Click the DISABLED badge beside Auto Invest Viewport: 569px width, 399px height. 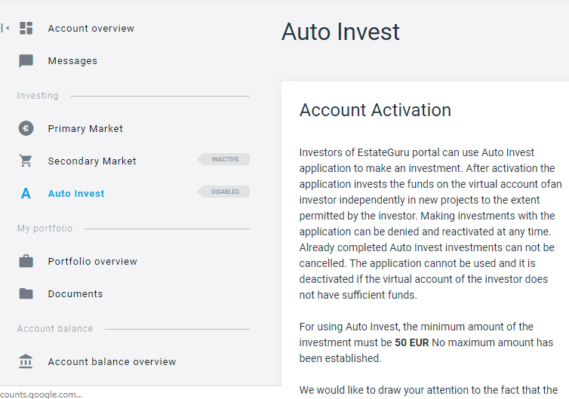(225, 192)
